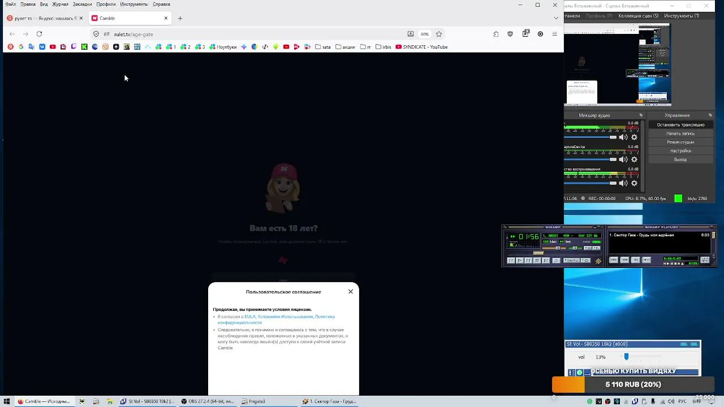This screenshot has width=724, height=407.
Task: Pop out the OBS audio mixer dock
Action: [x=641, y=115]
